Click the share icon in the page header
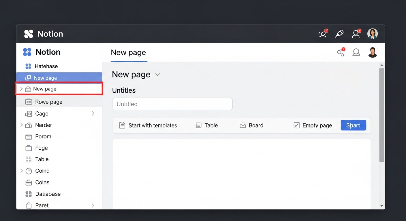Screen dimensions: 406x221 click(341, 52)
